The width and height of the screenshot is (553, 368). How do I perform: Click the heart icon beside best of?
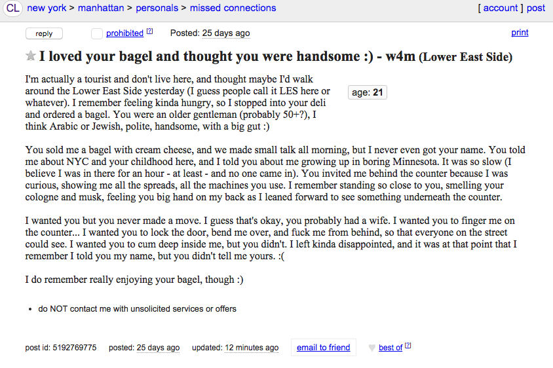(x=372, y=348)
